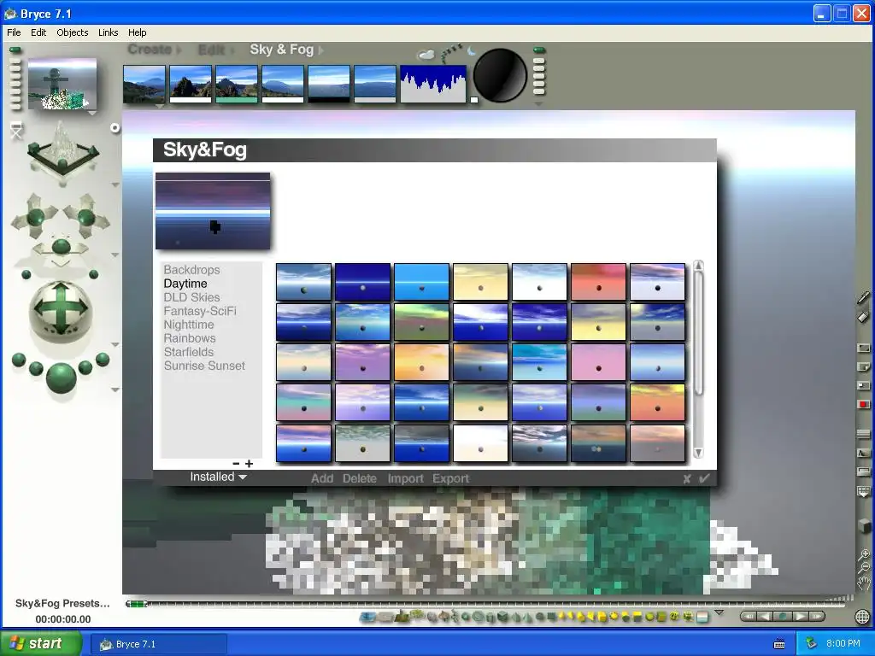The height and width of the screenshot is (656, 875).
Task: Open the Help menu
Action: (138, 32)
